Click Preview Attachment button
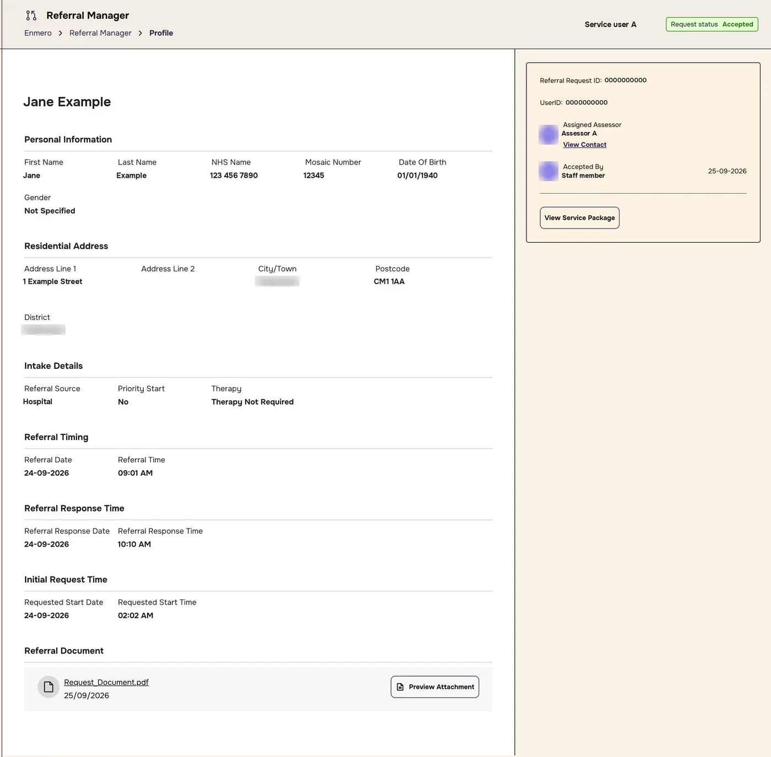771x757 pixels. click(x=435, y=687)
